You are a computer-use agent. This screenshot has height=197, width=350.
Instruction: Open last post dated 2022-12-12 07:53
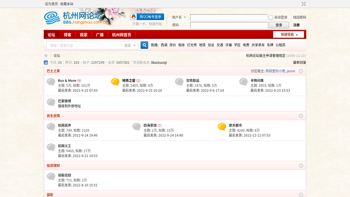257,135
